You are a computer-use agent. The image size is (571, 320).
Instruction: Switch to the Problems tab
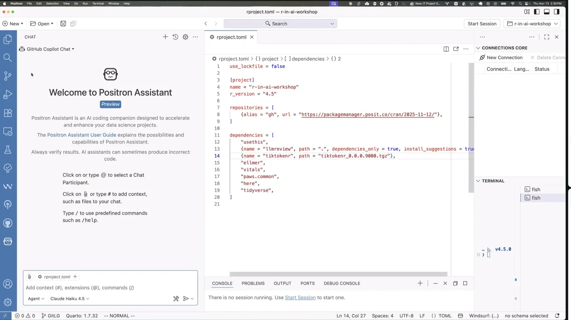[253, 283]
